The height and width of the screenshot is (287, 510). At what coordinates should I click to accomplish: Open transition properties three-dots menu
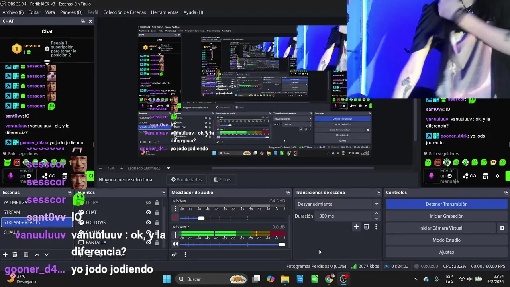pyautogui.click(x=376, y=227)
